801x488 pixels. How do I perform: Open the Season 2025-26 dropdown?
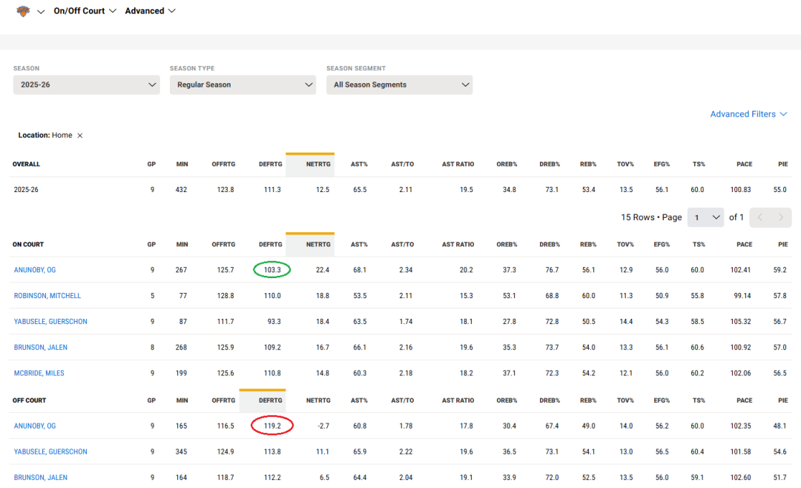[86, 85]
